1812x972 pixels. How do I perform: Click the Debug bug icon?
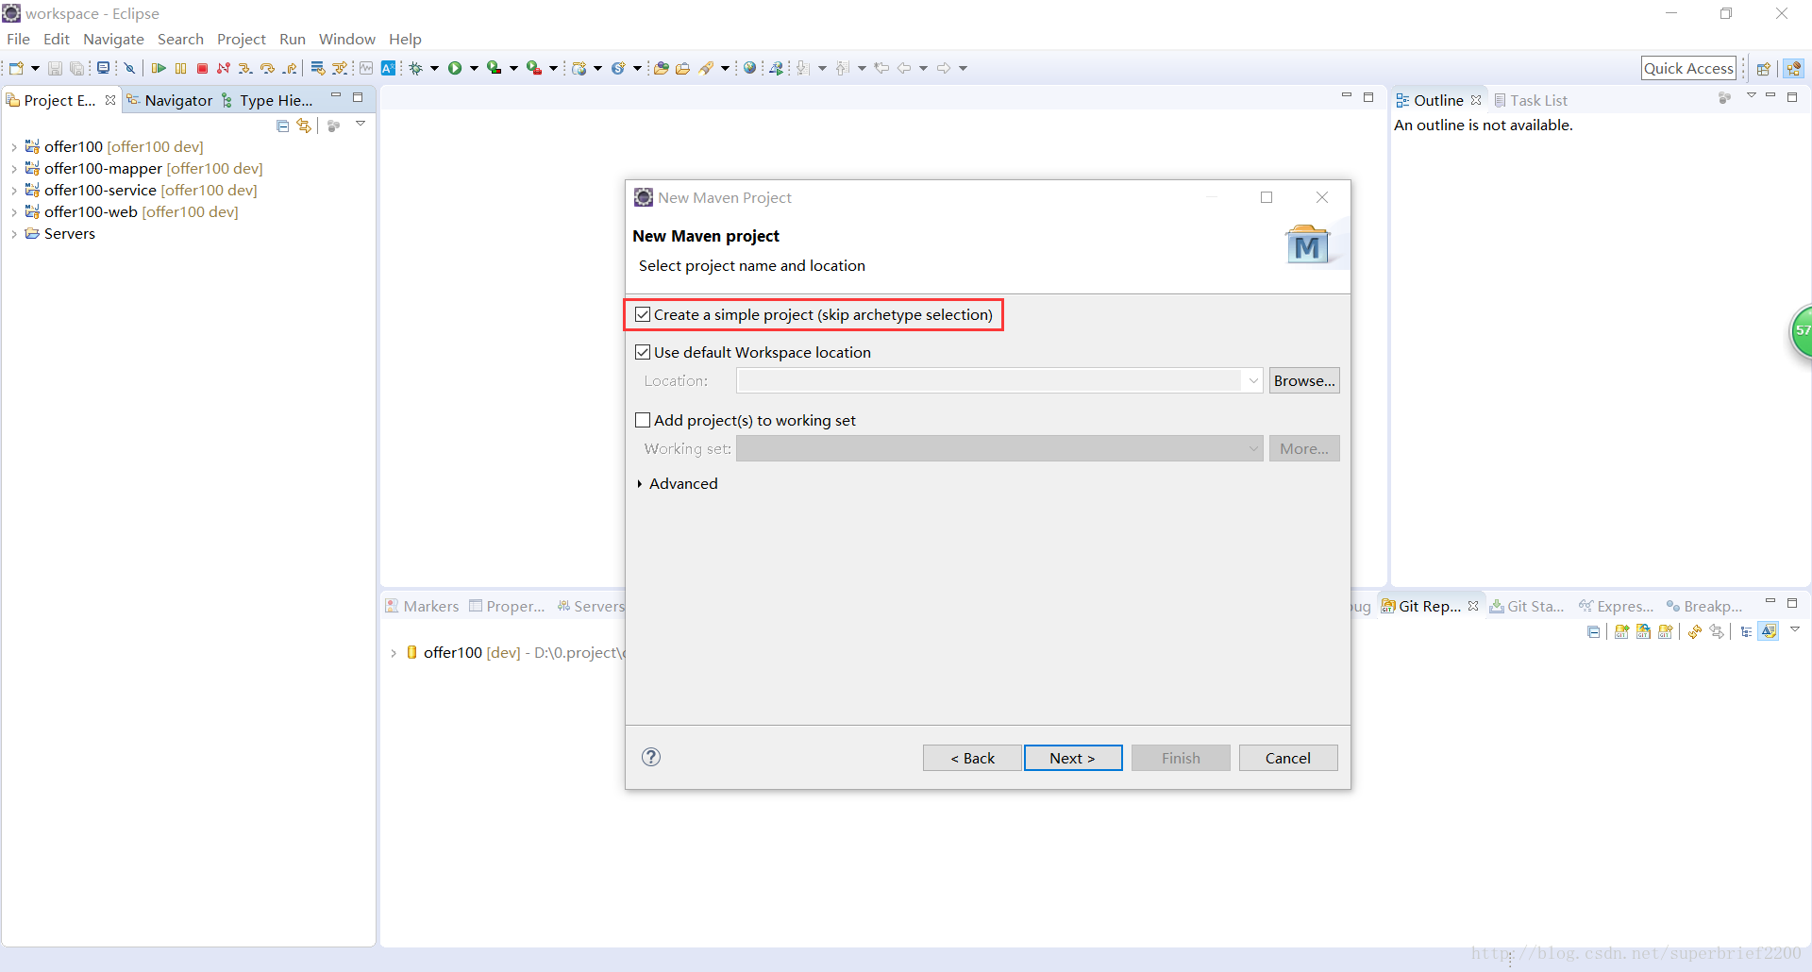click(x=415, y=68)
